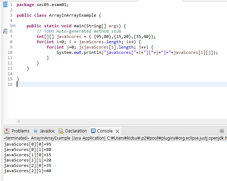The height and width of the screenshot is (181, 227).
Task: Click the Terminate button in Console toolbar
Action: tap(222, 131)
